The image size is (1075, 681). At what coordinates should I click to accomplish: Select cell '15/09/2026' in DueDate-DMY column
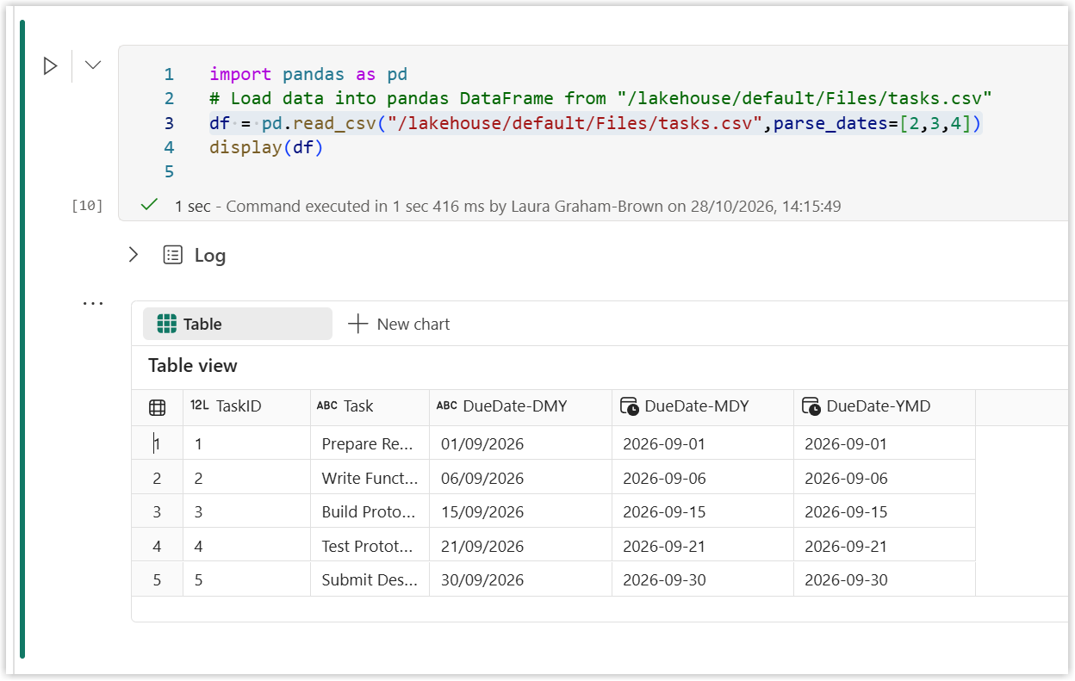tap(521, 511)
